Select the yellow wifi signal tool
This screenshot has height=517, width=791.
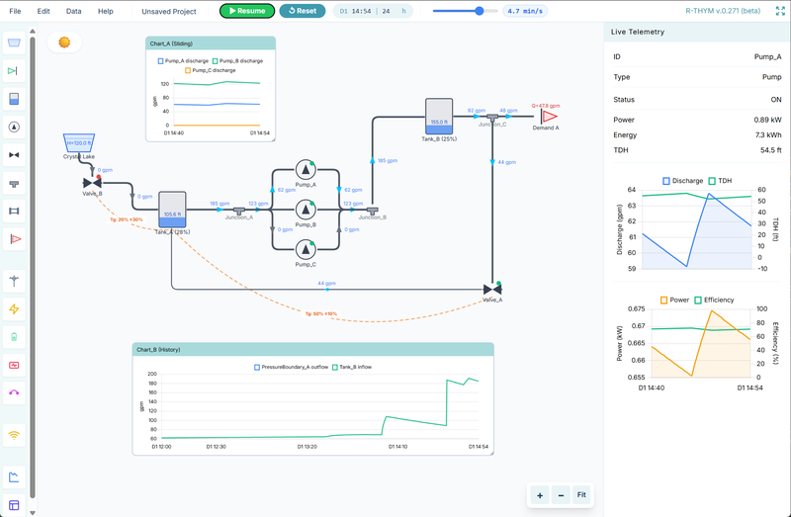14,435
